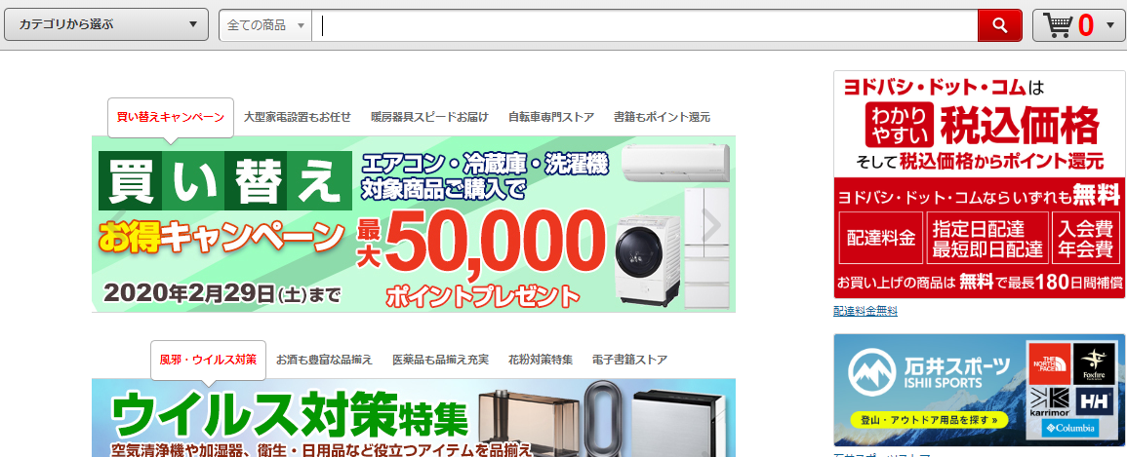Show next banner with right chevron
The image size is (1127, 457).
(711, 225)
